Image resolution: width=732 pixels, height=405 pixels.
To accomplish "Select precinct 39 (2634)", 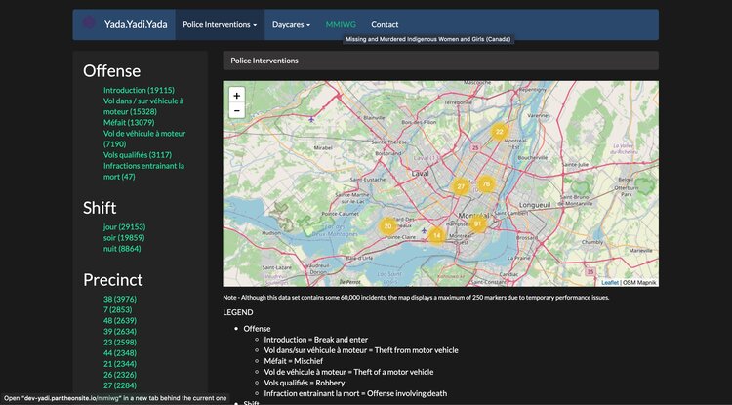I will (120, 331).
